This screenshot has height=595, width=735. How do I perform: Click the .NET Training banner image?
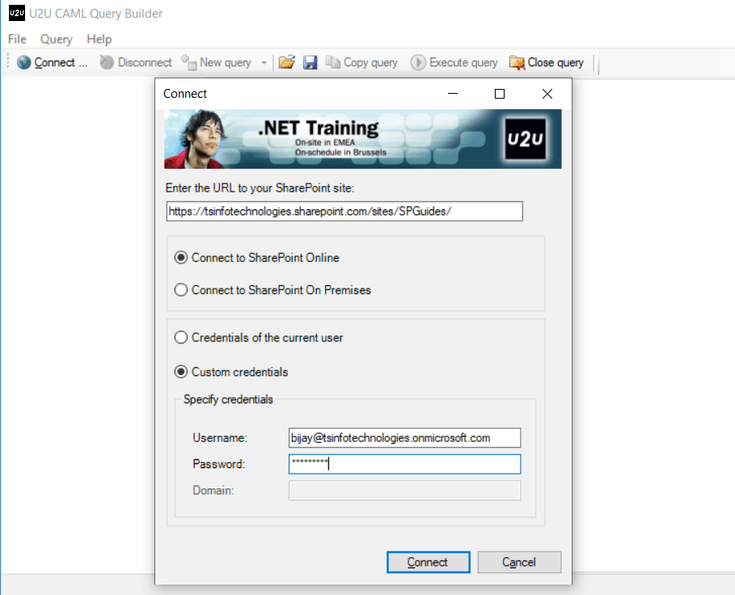(363, 139)
